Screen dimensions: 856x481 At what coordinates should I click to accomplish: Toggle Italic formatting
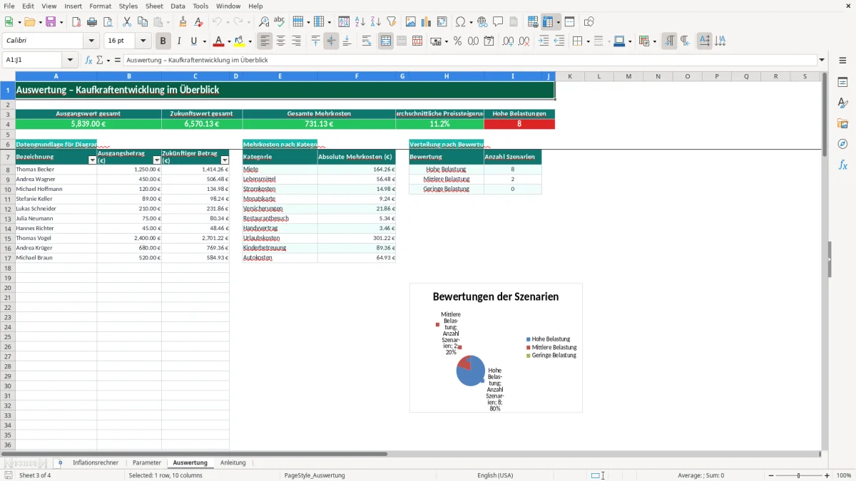click(x=179, y=41)
